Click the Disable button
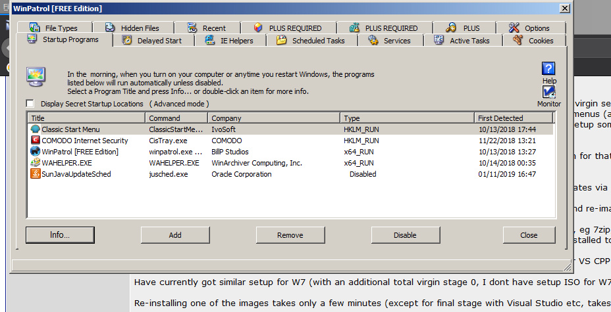 [406, 235]
